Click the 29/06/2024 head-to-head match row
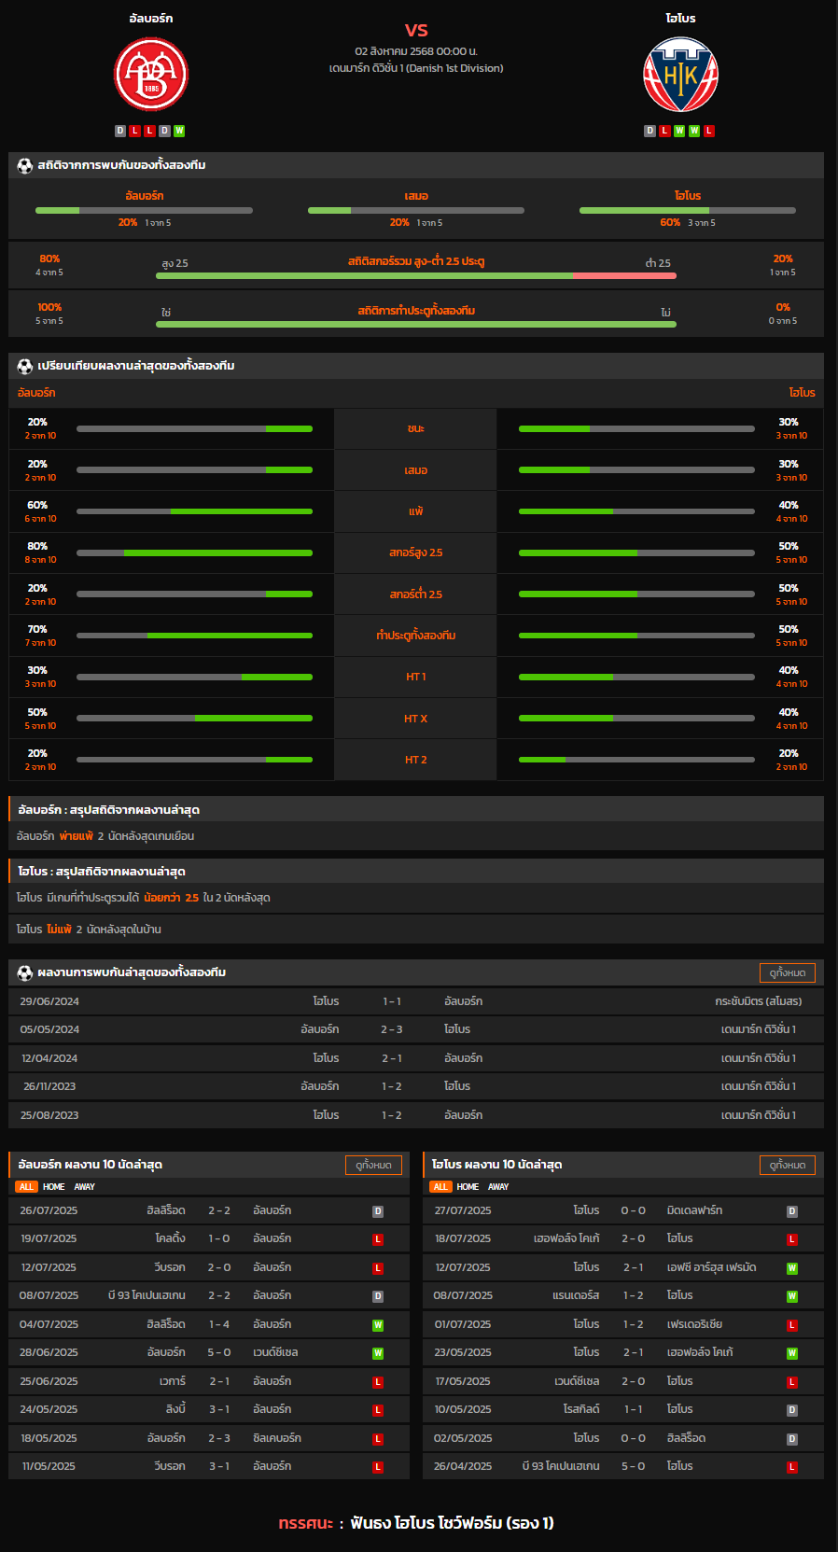The height and width of the screenshot is (1552, 838). click(x=416, y=1001)
